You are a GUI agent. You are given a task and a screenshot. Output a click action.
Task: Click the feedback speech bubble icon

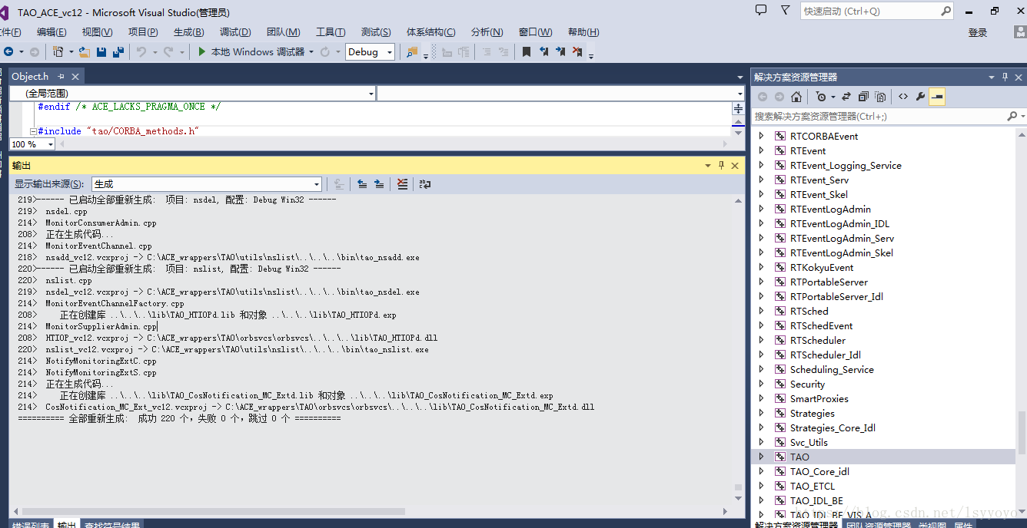tap(761, 11)
